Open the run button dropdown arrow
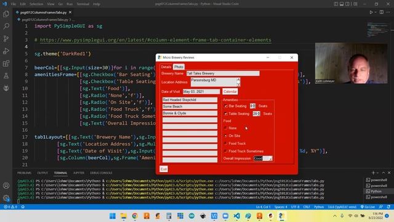Image resolution: width=394 pixels, height=222 pixels. point(376,12)
